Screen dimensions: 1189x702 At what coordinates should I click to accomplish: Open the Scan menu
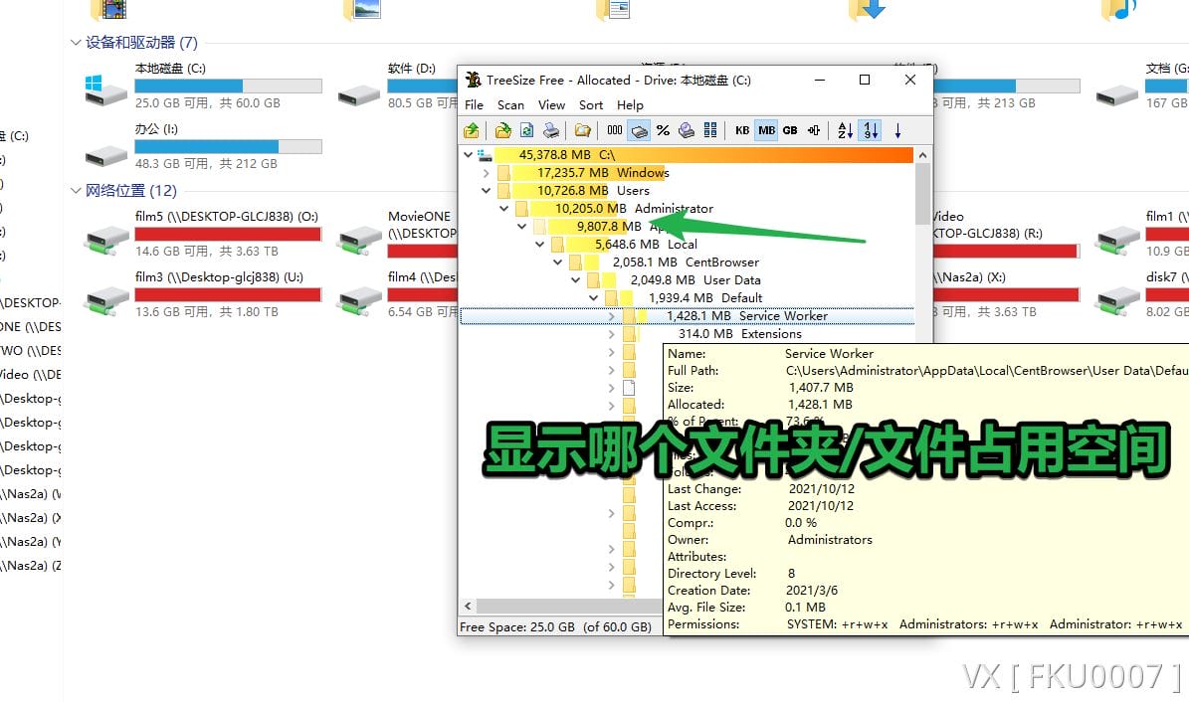click(510, 104)
